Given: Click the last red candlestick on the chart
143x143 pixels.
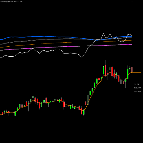Looking at the screenshot, I should (132, 69).
